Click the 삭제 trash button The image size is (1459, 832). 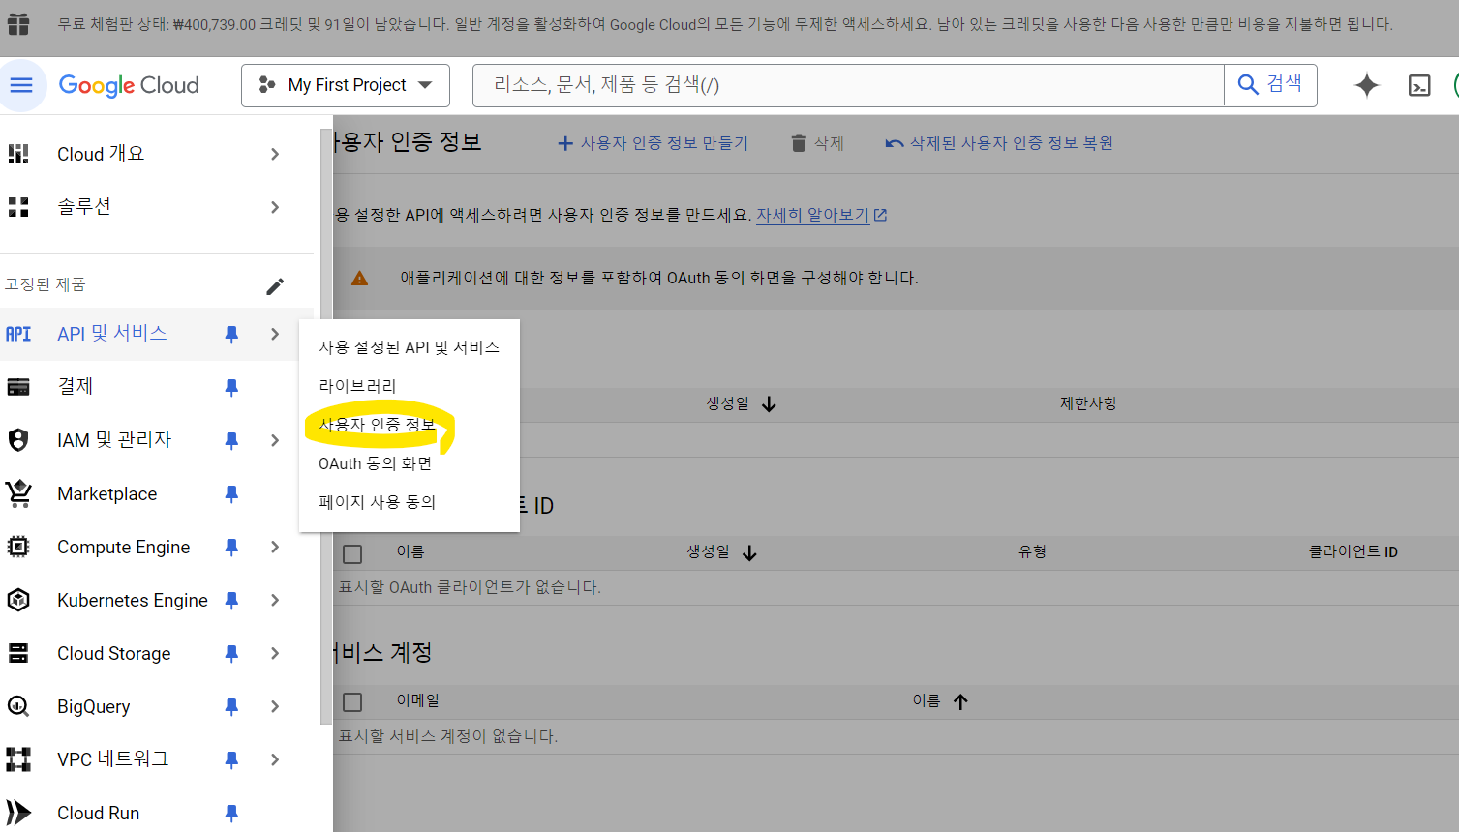[x=817, y=143]
